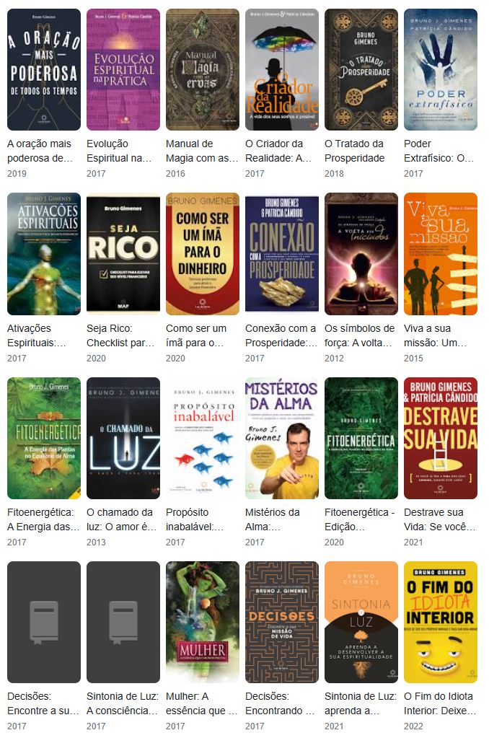The height and width of the screenshot is (738, 489).
Task: Select the 'A oração mais poderosa' book cover
Action: pyautogui.click(x=44, y=69)
